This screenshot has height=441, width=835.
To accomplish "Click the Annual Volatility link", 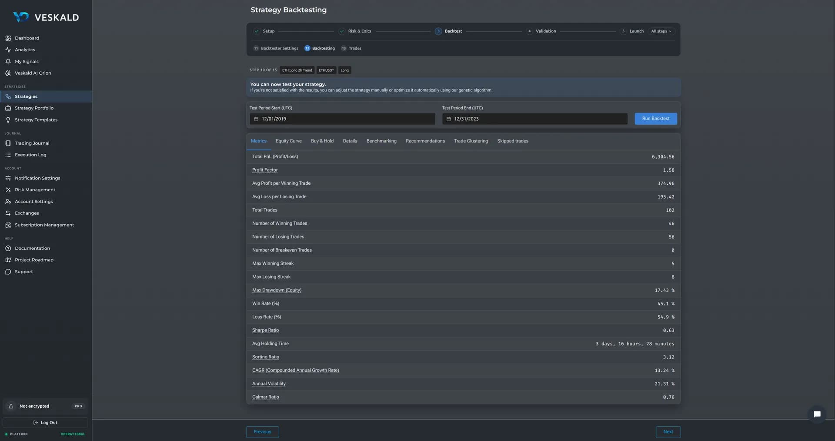I will click(x=269, y=384).
